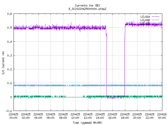Click the 220425 00:00 x-axis tick label

point(13,116)
